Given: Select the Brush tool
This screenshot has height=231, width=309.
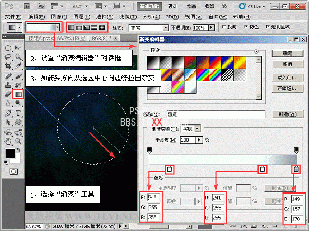Looking at the screenshot, I should click(18, 76).
